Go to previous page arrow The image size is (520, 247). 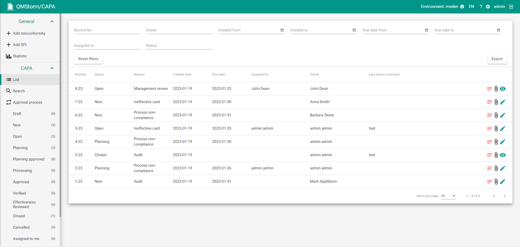coord(494,196)
